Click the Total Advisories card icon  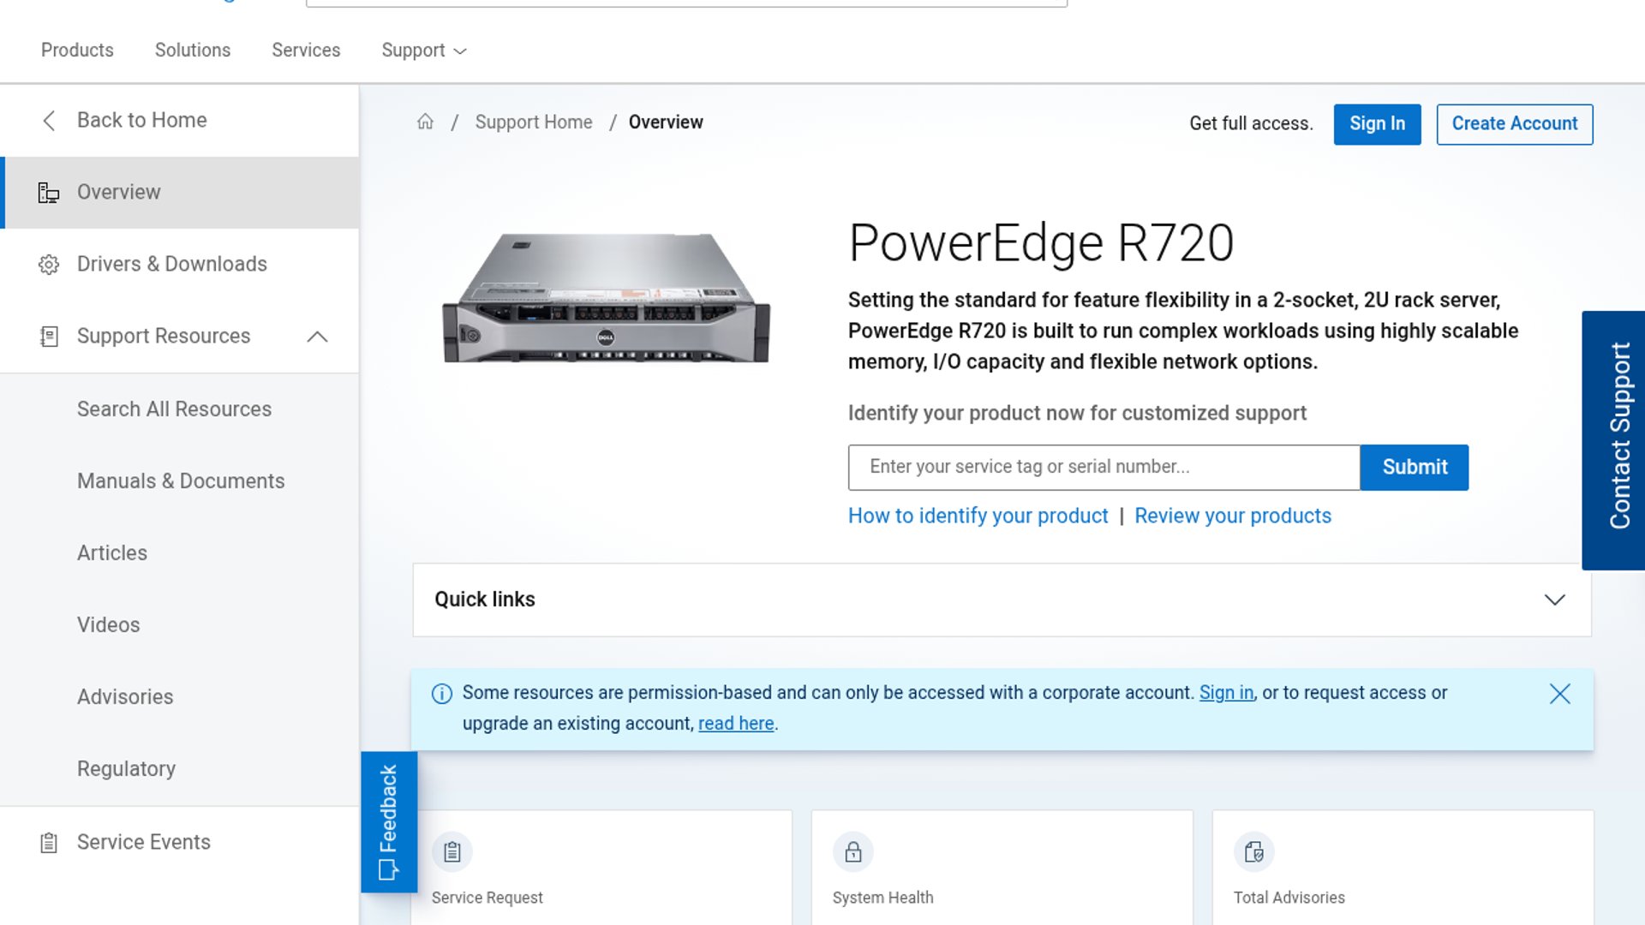tap(1254, 852)
